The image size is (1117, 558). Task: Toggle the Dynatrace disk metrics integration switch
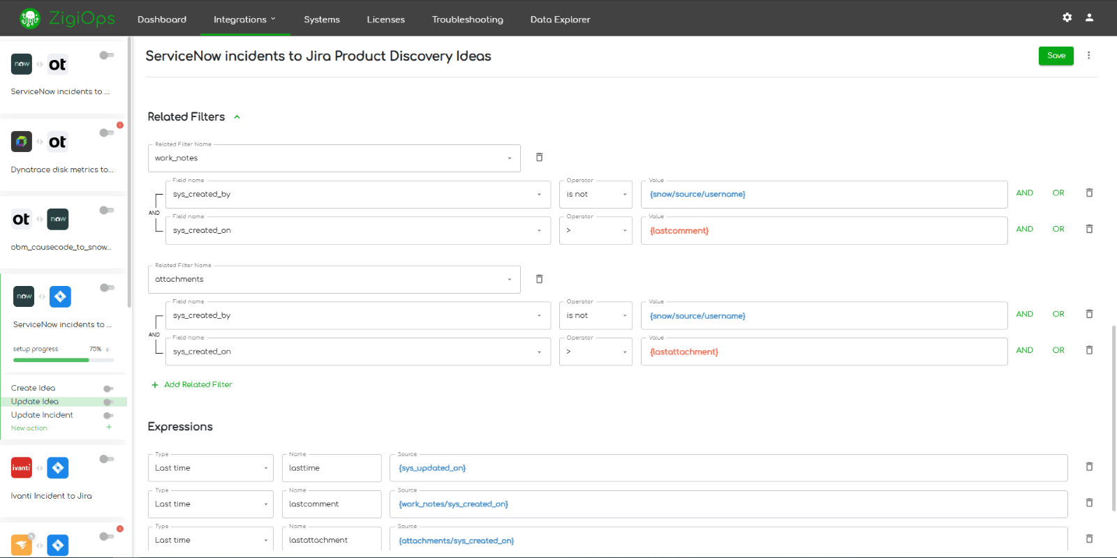[x=107, y=133]
